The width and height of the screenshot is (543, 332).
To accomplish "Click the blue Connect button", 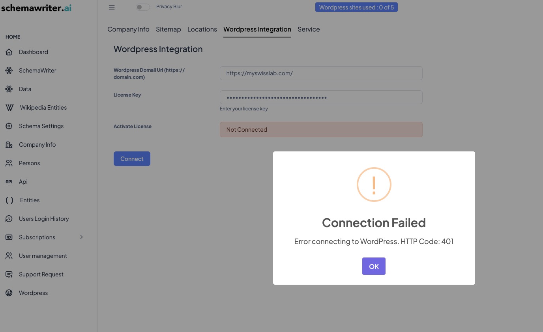I will coord(132,159).
